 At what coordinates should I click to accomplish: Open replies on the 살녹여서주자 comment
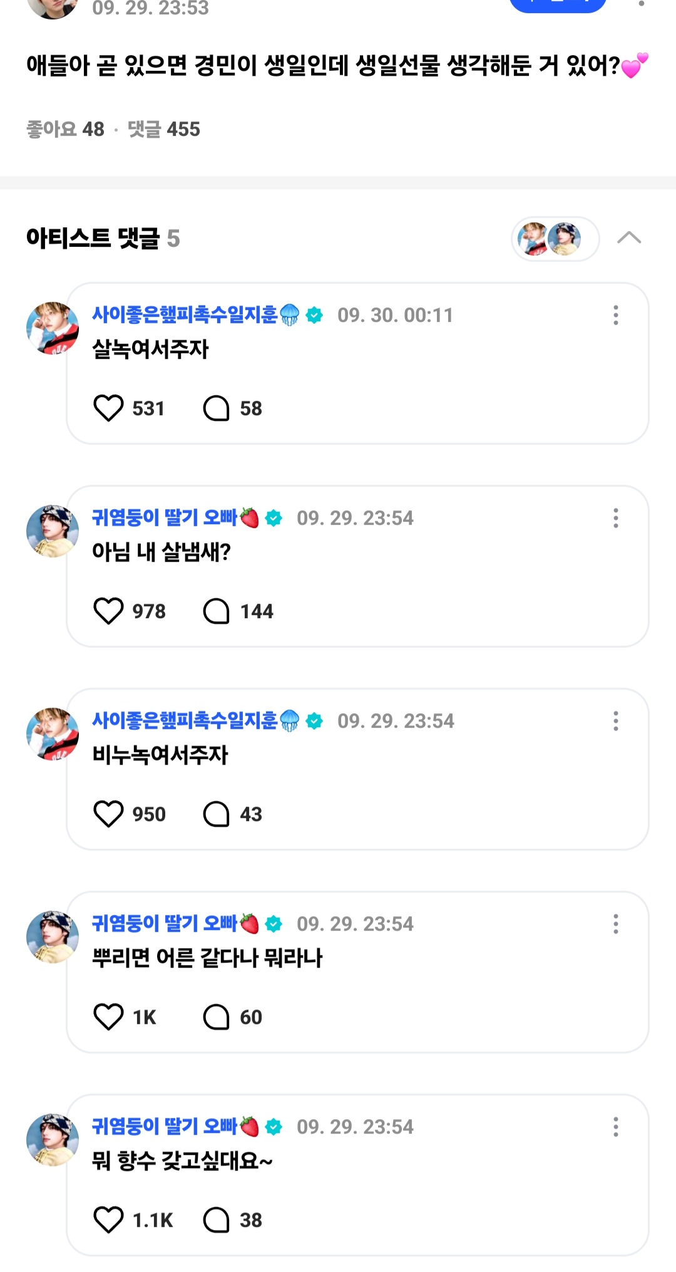[x=217, y=408]
